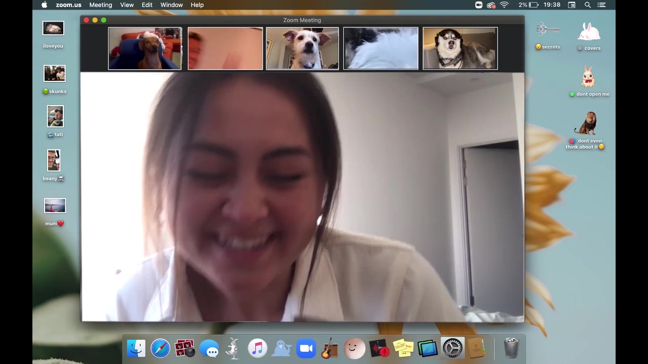Open the Wi-Fi menu in the menu bar
Screen dimensions: 648x364
(504, 5)
